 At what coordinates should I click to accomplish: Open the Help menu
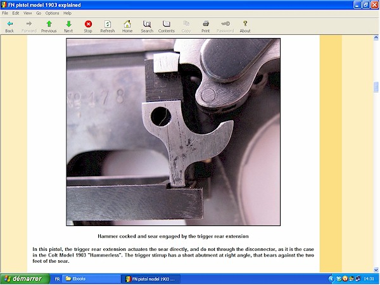[x=67, y=13]
